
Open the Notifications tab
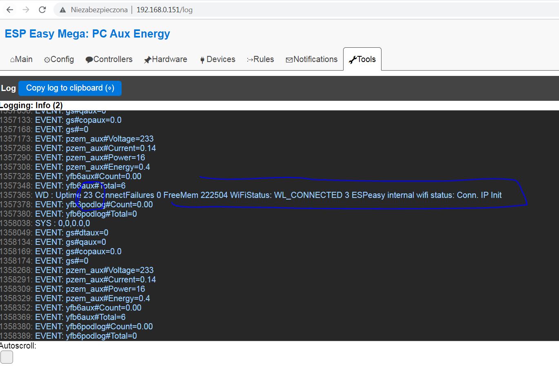pos(312,59)
